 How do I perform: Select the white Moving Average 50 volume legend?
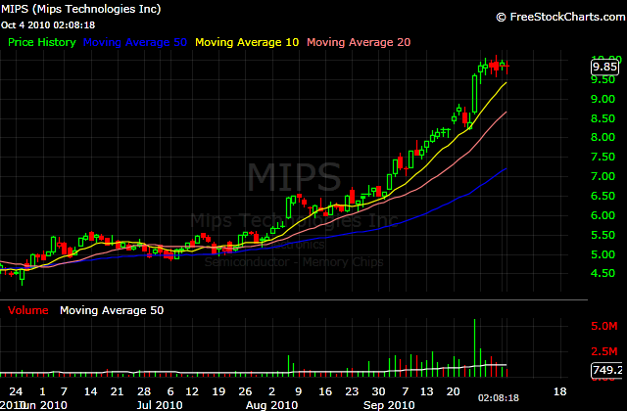pos(112,310)
